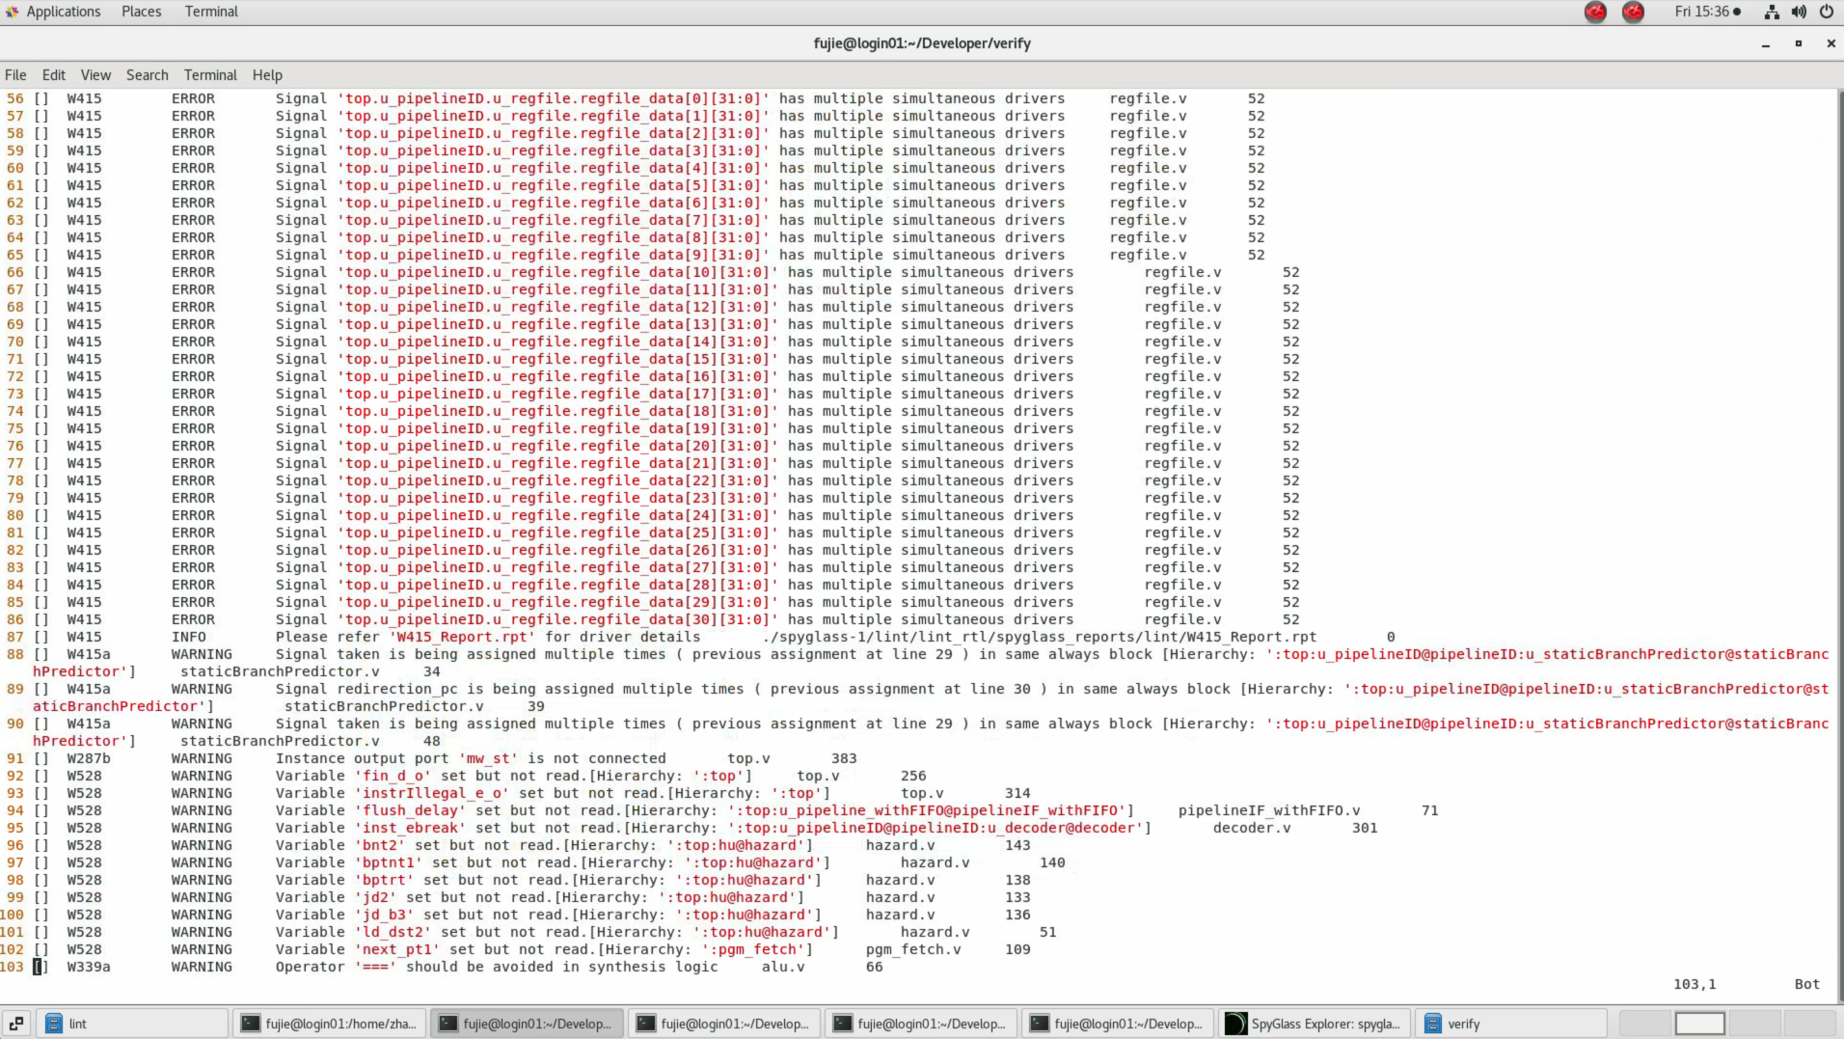
Task: Click pipelineIF_withFIFO.v file name on line 94
Action: [1269, 810]
